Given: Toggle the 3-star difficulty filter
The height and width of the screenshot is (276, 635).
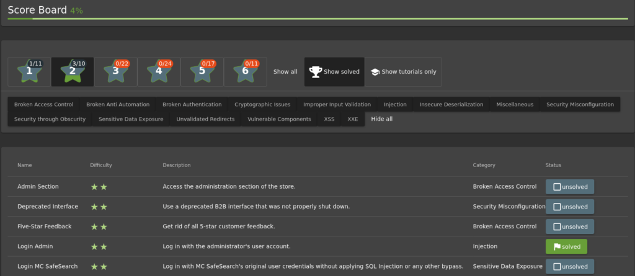Looking at the screenshot, I should (x=116, y=72).
